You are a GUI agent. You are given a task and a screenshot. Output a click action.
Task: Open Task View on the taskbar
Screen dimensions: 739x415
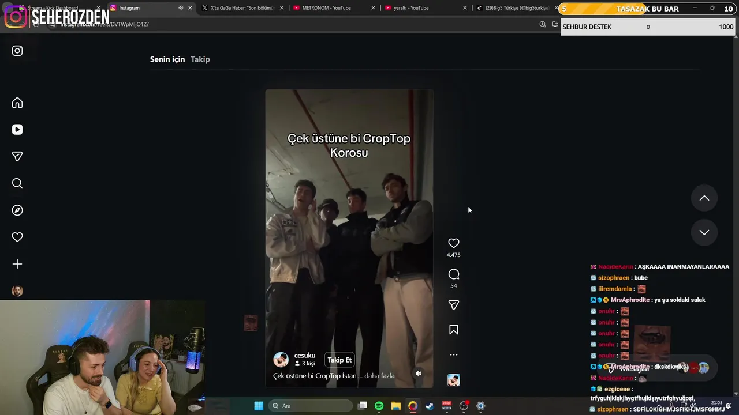[x=363, y=406]
